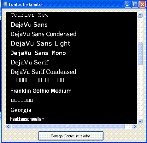This screenshot has width=147, height=143.
Task: Close the Fontes Instaladas window
Action: click(142, 4)
